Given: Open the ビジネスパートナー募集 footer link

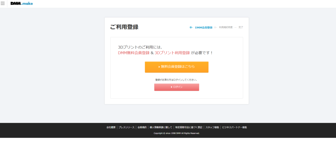Looking at the screenshot, I should (x=234, y=127).
